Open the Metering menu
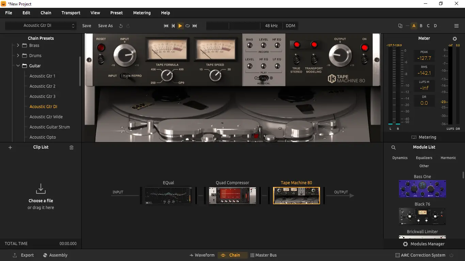Image resolution: width=465 pixels, height=261 pixels. point(142,13)
